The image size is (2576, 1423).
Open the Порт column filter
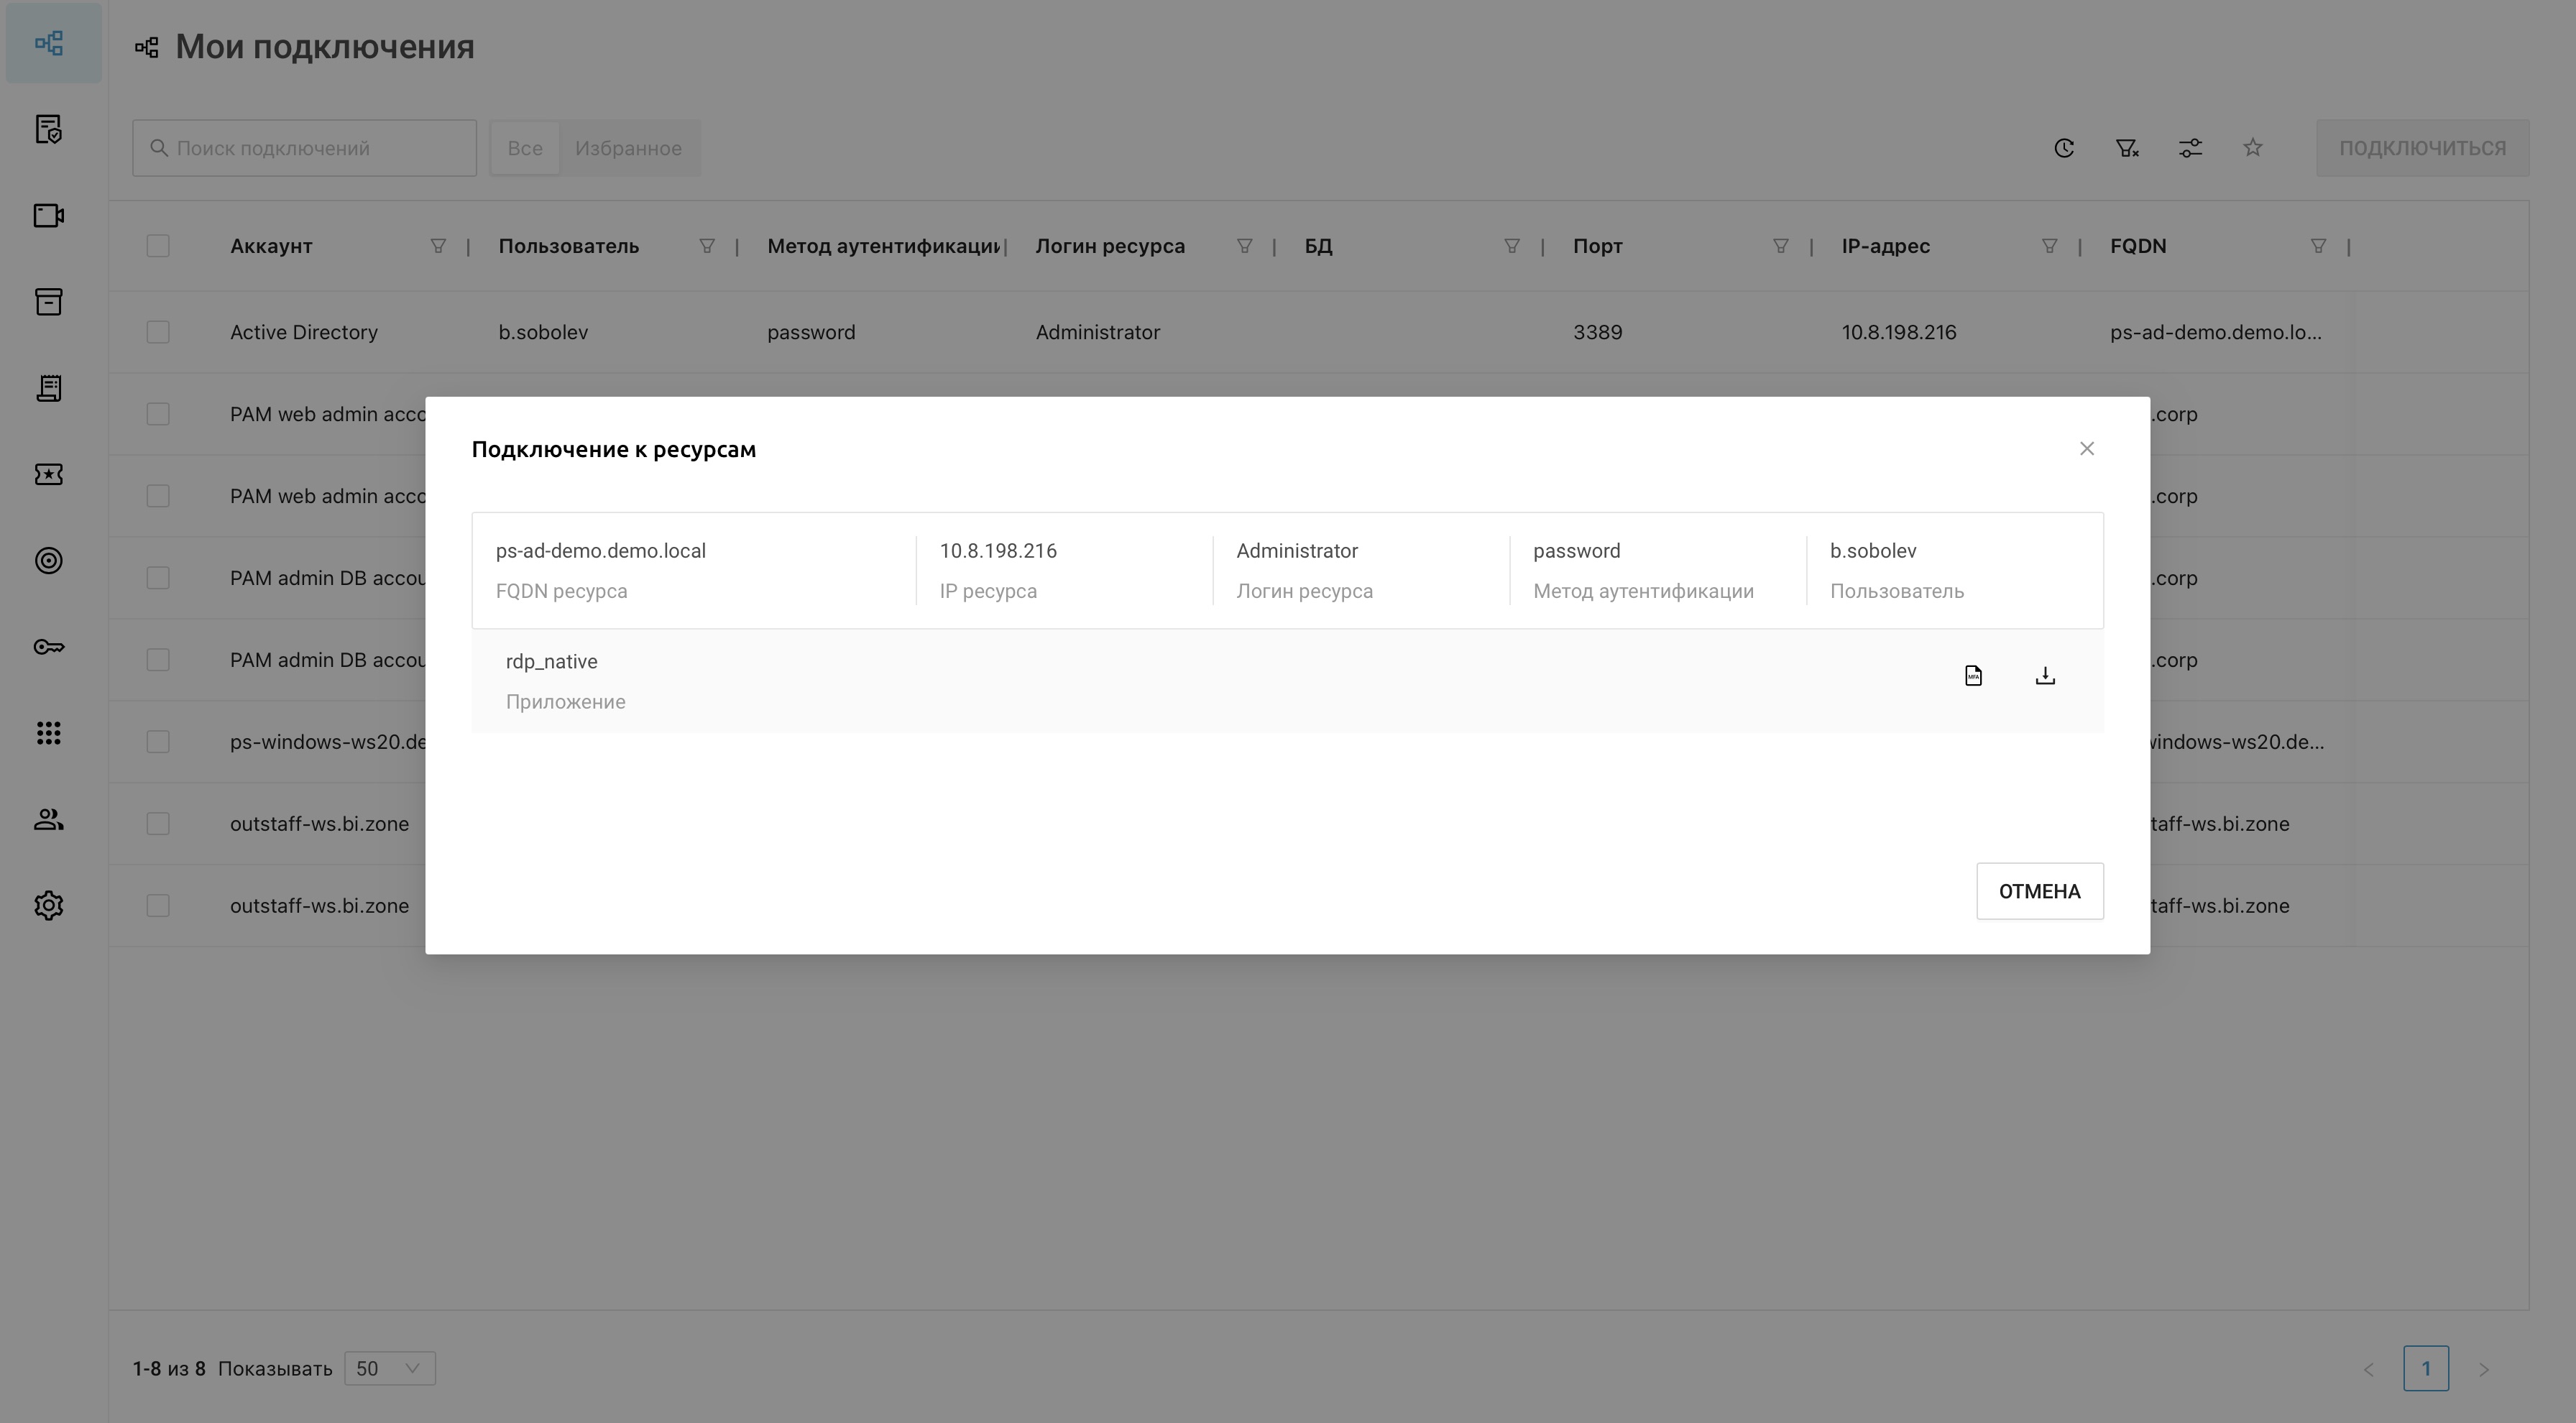tap(1780, 246)
